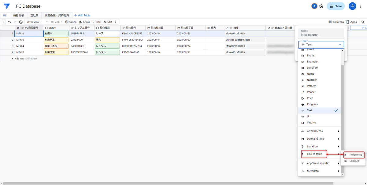Open the Columns panel

[x=336, y=22]
